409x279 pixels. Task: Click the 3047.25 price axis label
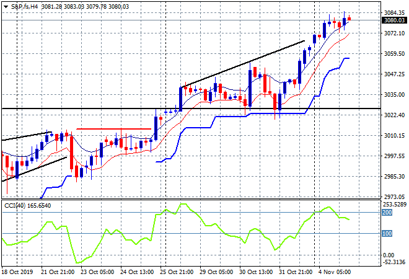[394, 74]
